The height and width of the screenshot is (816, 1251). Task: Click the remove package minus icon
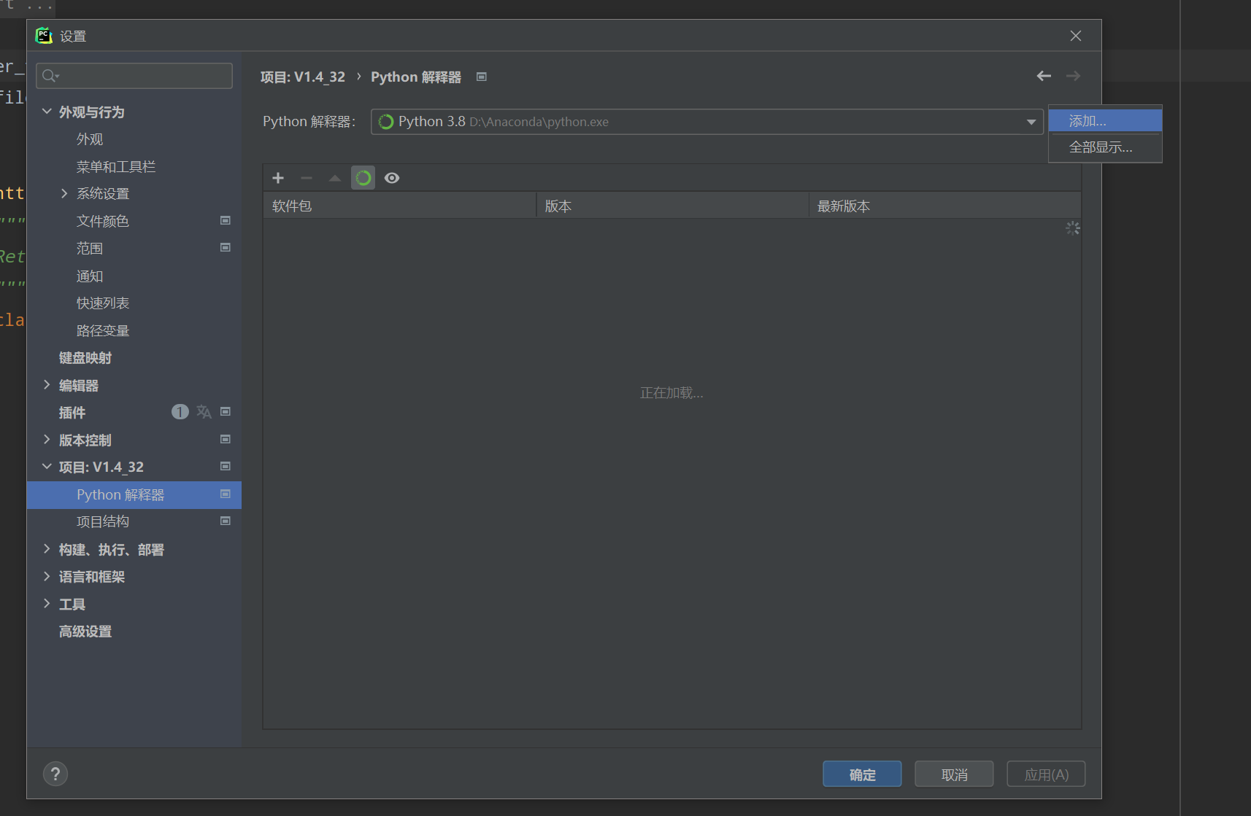(307, 178)
